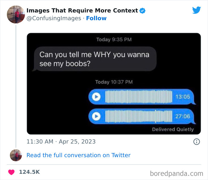Open the 11:30 AM Apr 25, 2023 timestamp

(x=61, y=142)
